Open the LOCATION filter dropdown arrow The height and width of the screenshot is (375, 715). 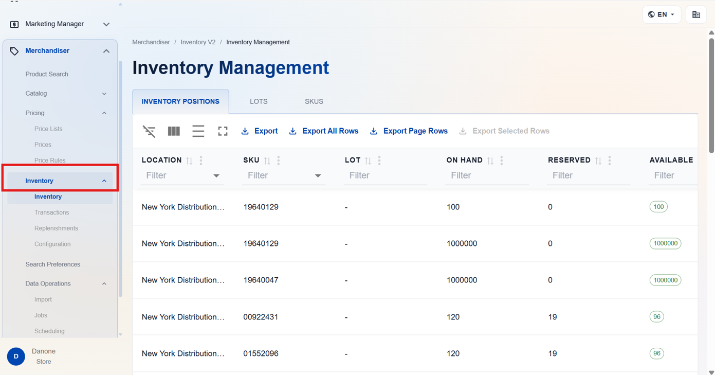click(216, 176)
